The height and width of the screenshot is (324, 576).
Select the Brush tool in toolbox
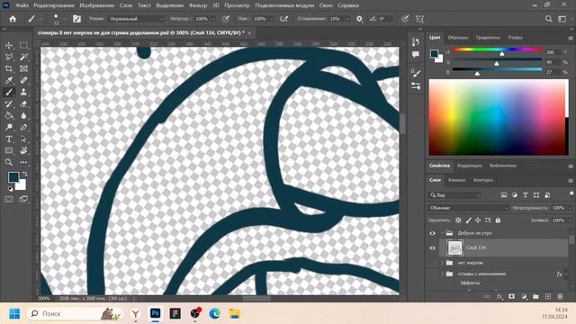point(9,92)
